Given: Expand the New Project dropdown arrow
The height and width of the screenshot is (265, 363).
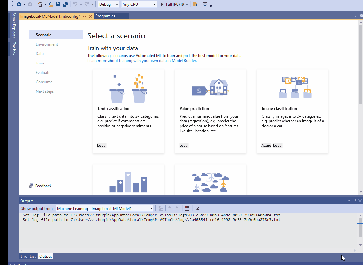Looking at the screenshot, I should 45,4.
